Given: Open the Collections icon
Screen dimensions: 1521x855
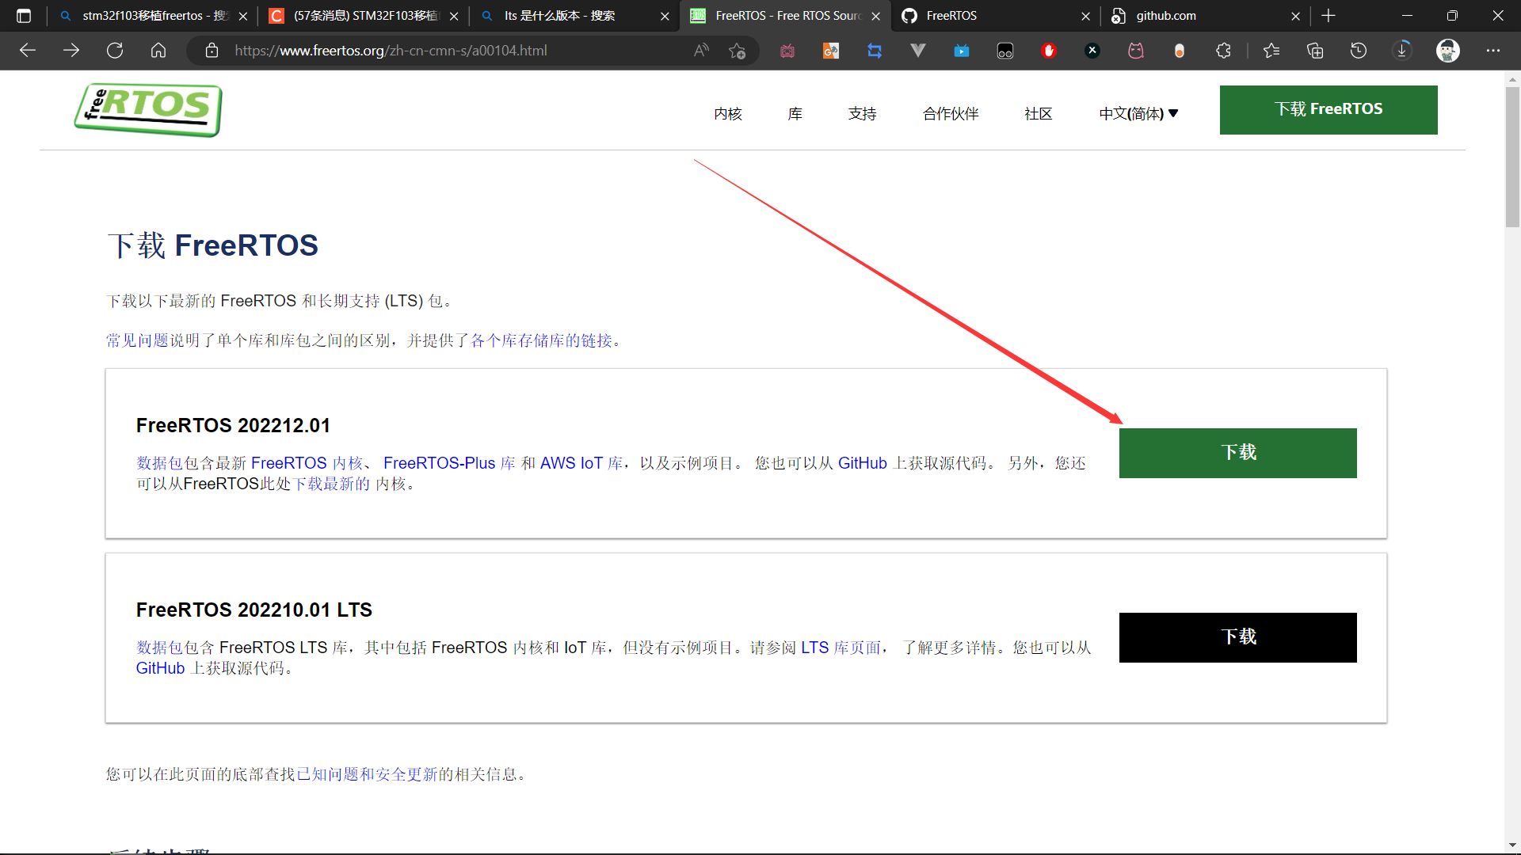Looking at the screenshot, I should pos(1315,51).
